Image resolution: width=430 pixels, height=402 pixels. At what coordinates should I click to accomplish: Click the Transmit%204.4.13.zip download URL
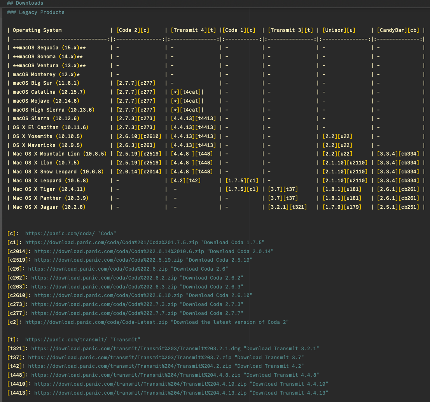tap(140, 393)
